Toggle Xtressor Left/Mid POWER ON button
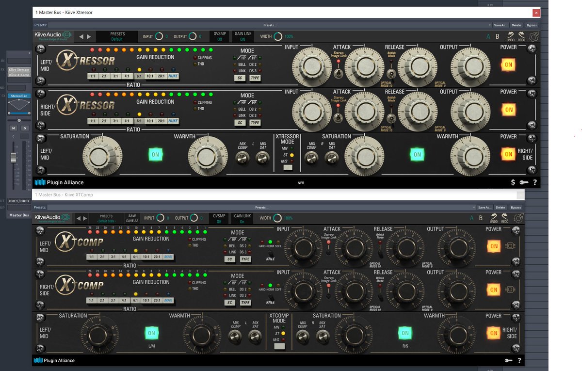This screenshot has height=371, width=582. [x=508, y=65]
